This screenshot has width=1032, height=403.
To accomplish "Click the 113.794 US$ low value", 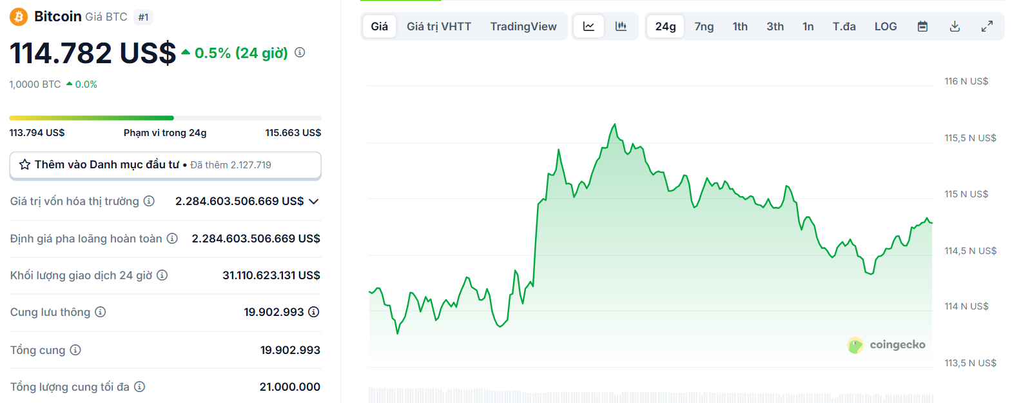I will pos(37,133).
